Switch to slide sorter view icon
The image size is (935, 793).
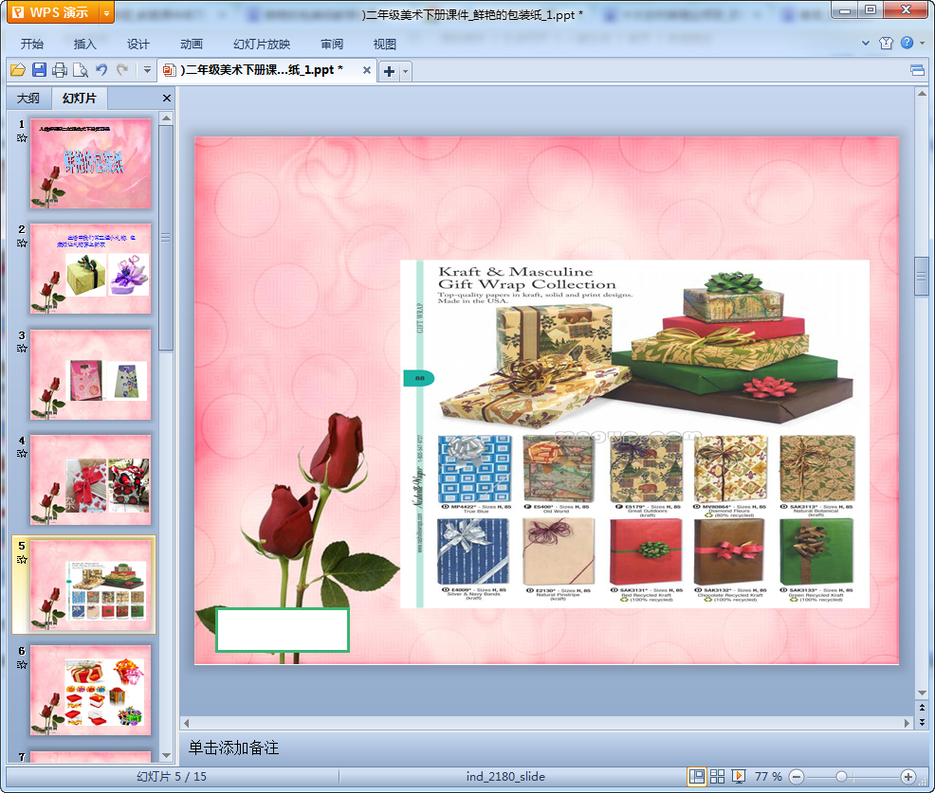(717, 776)
